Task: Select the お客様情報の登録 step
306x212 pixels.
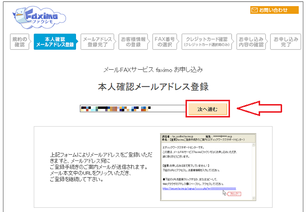Action: coord(133,42)
